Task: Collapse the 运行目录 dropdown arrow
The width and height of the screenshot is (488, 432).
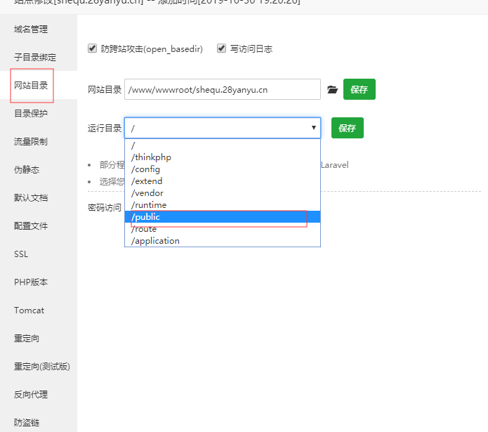Action: coord(314,128)
